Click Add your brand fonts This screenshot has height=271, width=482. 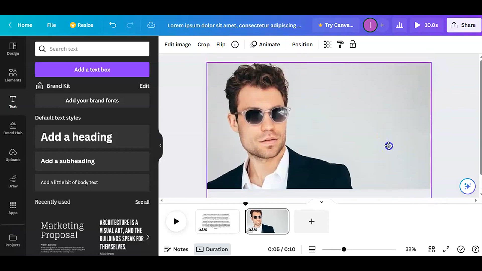92,100
